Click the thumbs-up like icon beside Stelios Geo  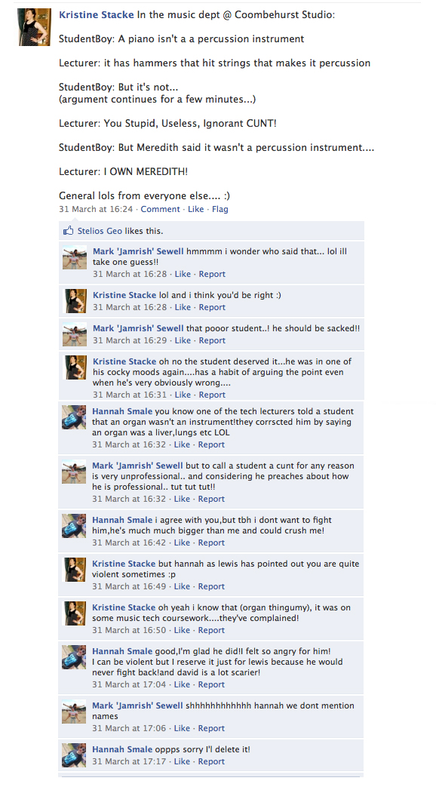click(68, 231)
